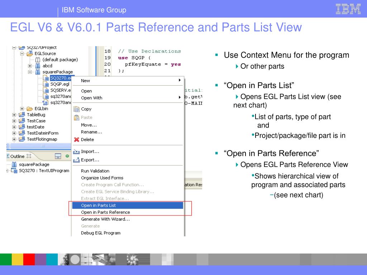Click the TestCase project icon
This screenshot has height=275, width=367.
22,121
